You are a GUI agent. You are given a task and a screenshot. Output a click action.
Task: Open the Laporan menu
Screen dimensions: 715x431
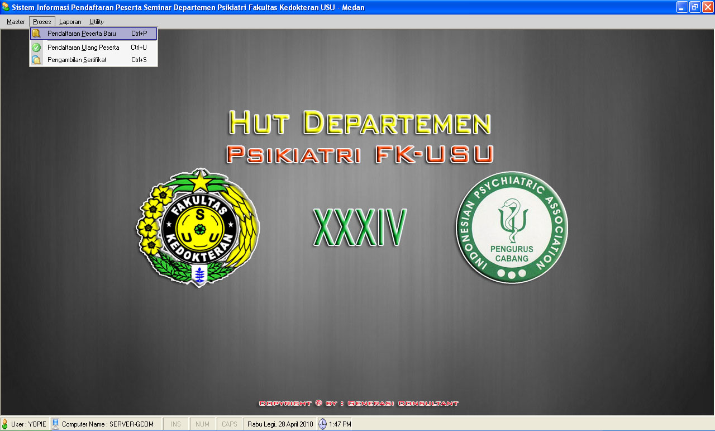[70, 22]
